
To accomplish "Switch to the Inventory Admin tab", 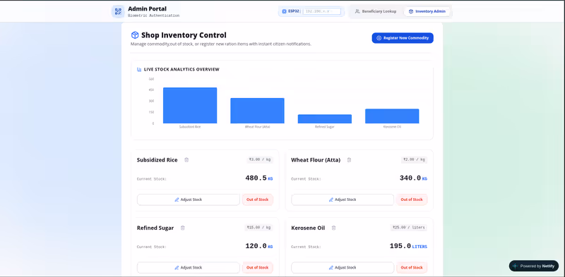I will pos(427,11).
